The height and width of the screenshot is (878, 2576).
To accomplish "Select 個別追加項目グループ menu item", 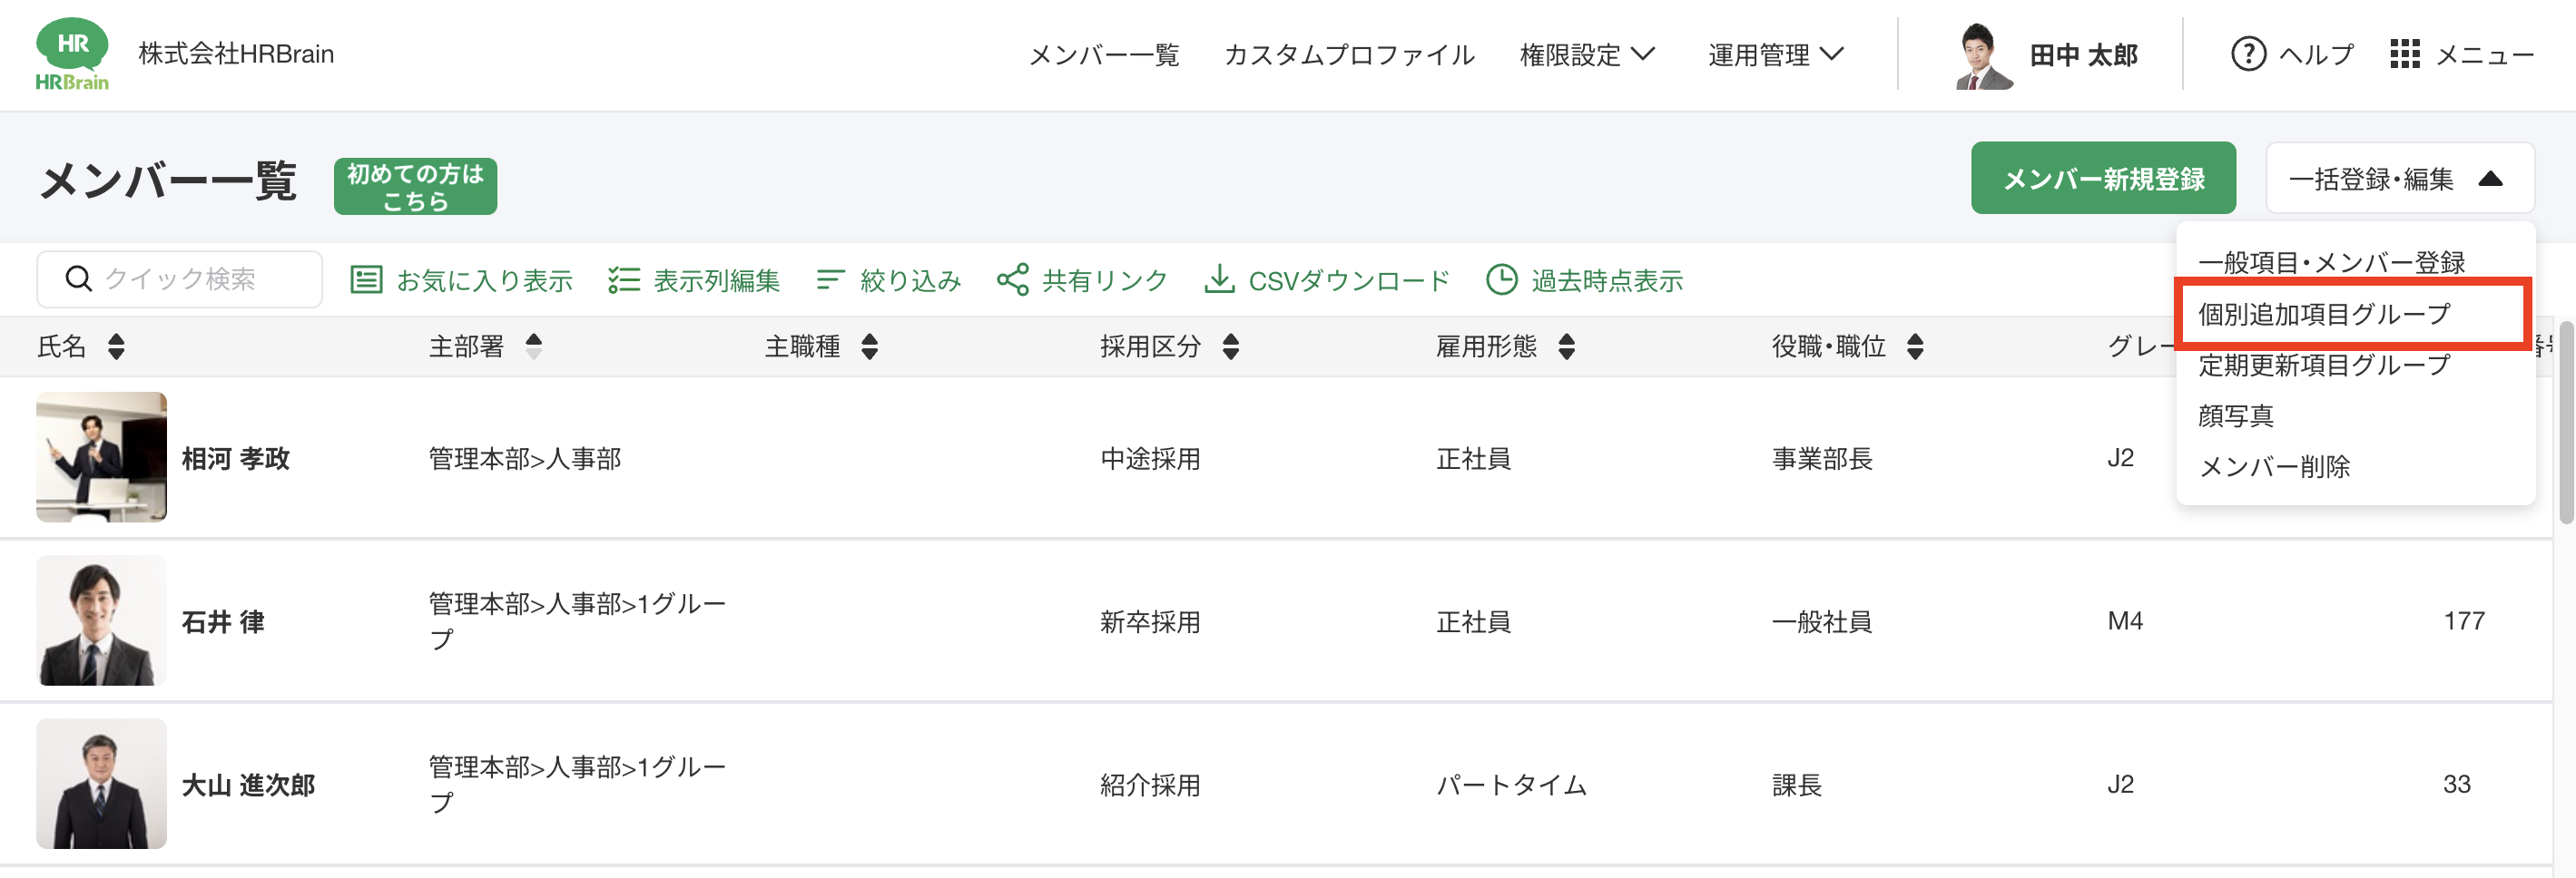I will click(x=2324, y=315).
